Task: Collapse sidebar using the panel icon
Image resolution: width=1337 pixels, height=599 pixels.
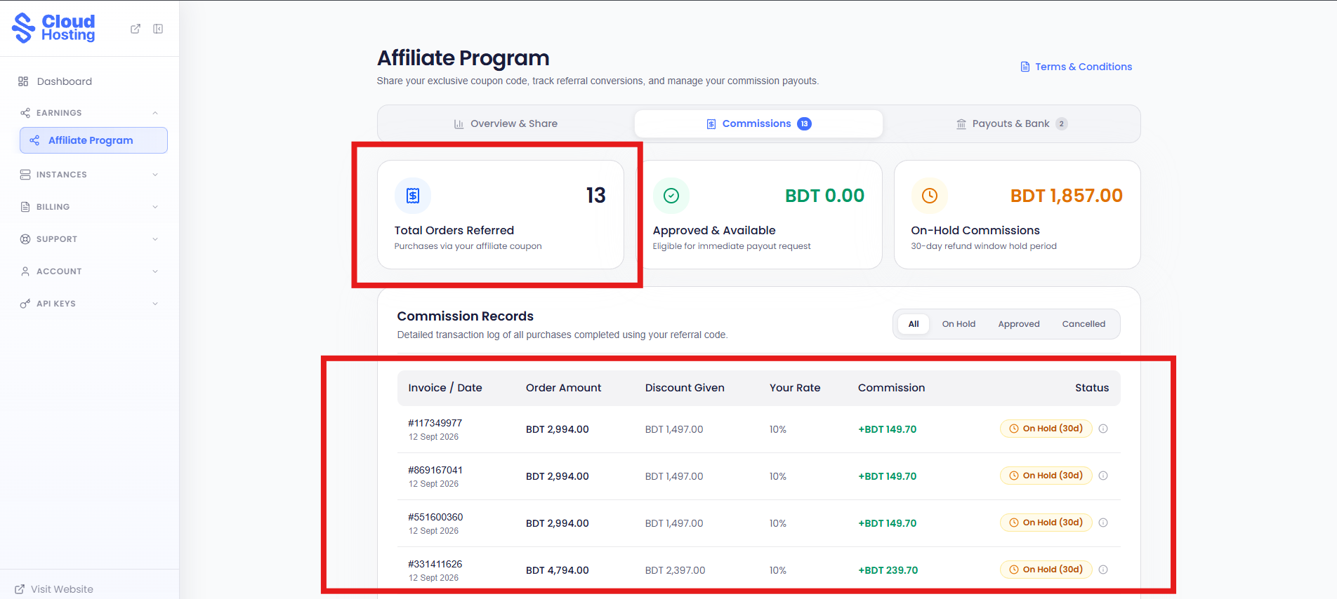Action: tap(158, 29)
